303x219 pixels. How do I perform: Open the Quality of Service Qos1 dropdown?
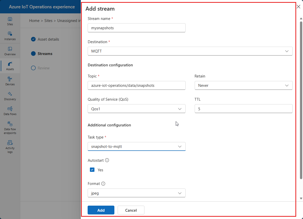coord(137,109)
